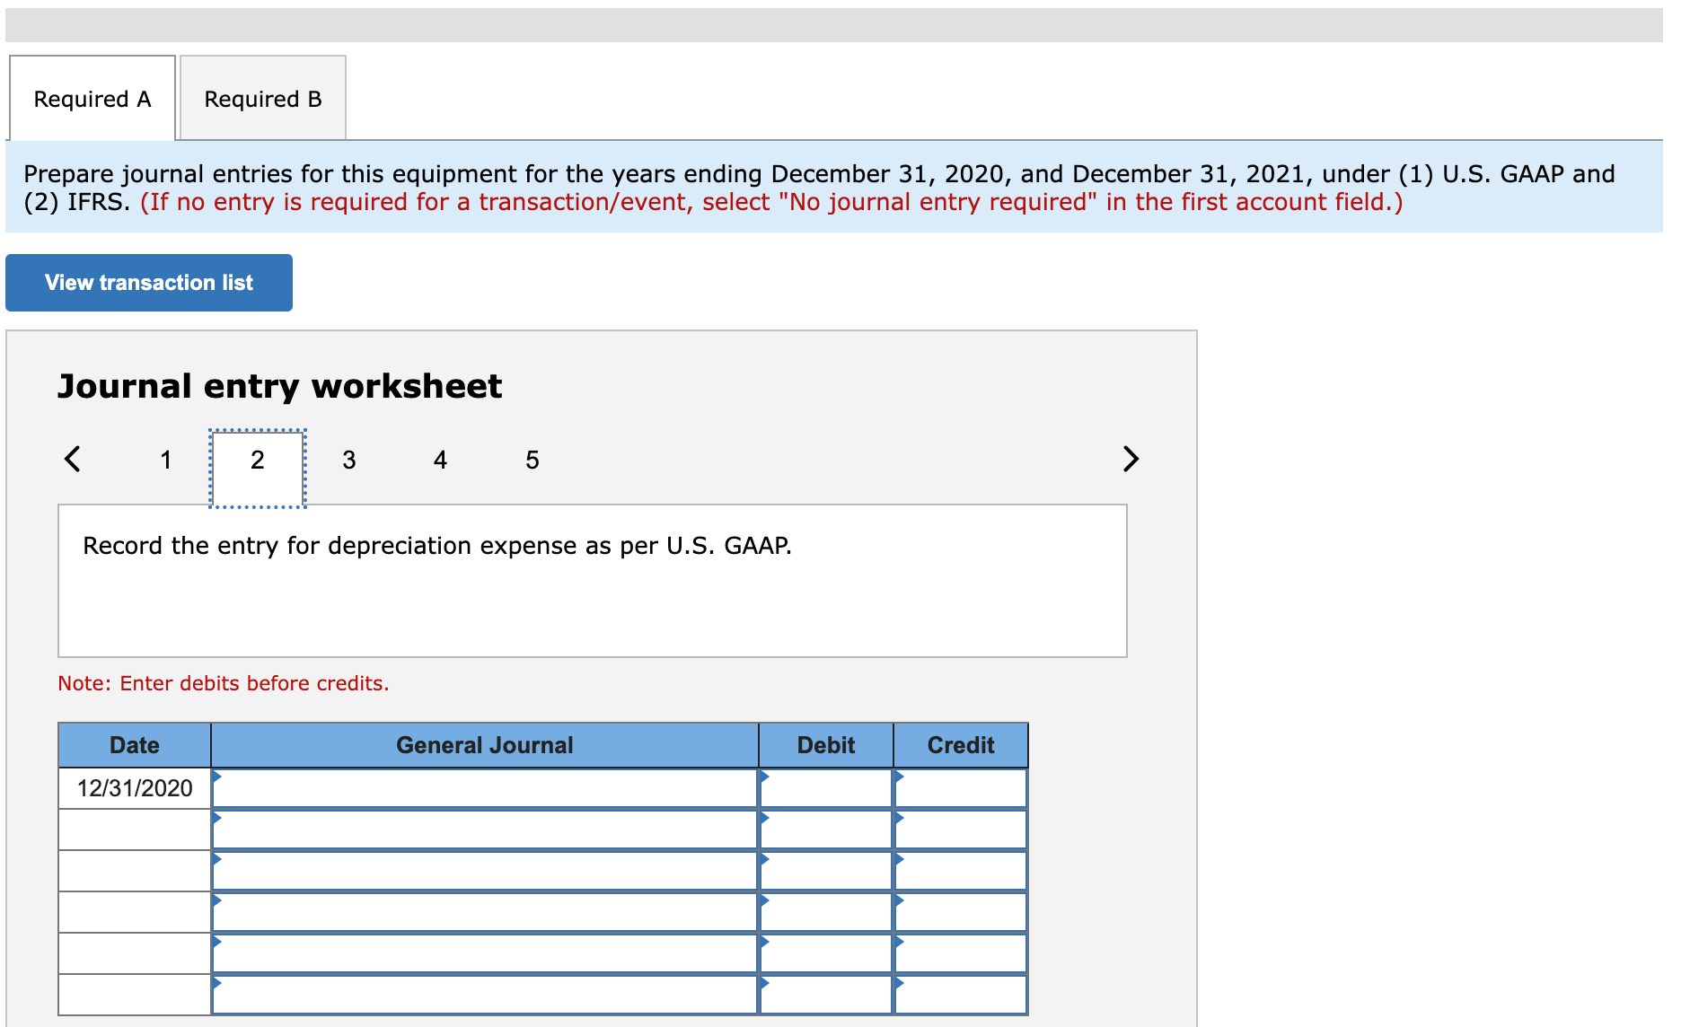Open the second row General Journal dropdown

pyautogui.click(x=485, y=829)
